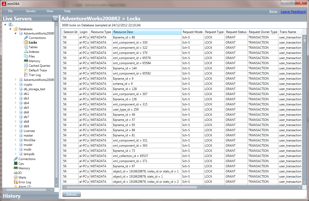Select the cell user_type_id = 259
Viewport: 309px width, 201px height.
pos(147,109)
